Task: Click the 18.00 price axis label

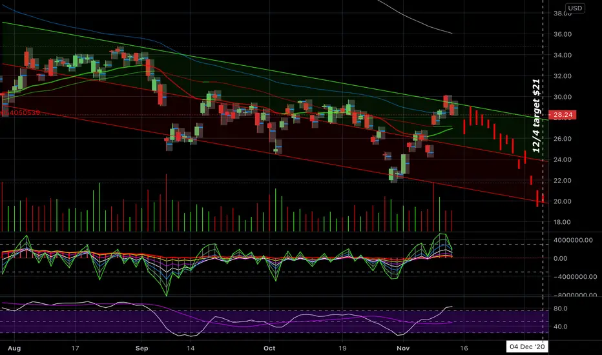Action: 563,222
